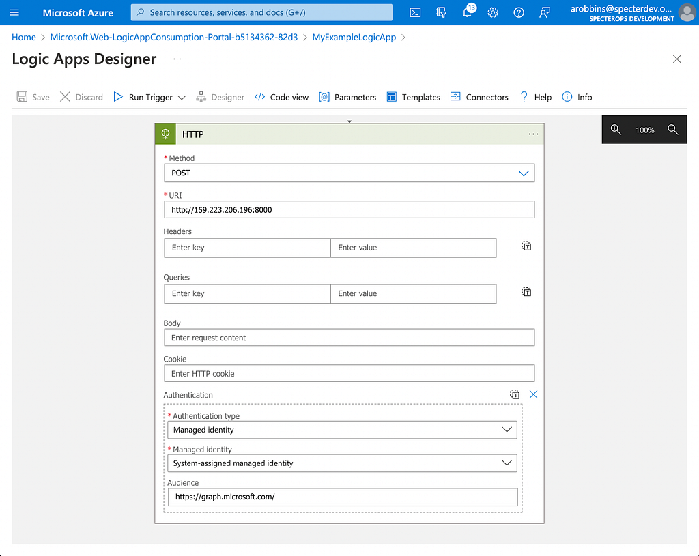699x556 pixels.
Task: Open Microsoft.Web-LogicAppConsumption breadcrumb link
Action: 174,38
